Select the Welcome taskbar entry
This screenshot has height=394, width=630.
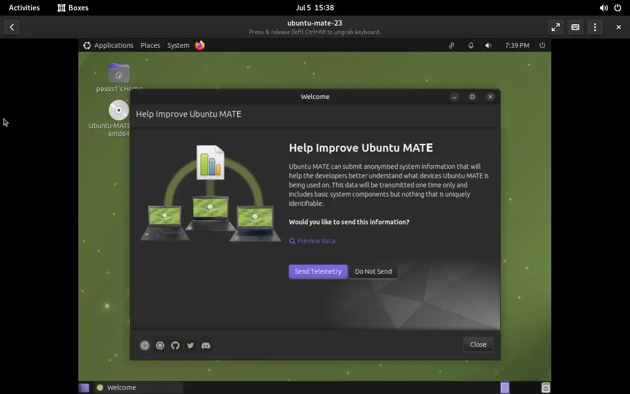138,388
